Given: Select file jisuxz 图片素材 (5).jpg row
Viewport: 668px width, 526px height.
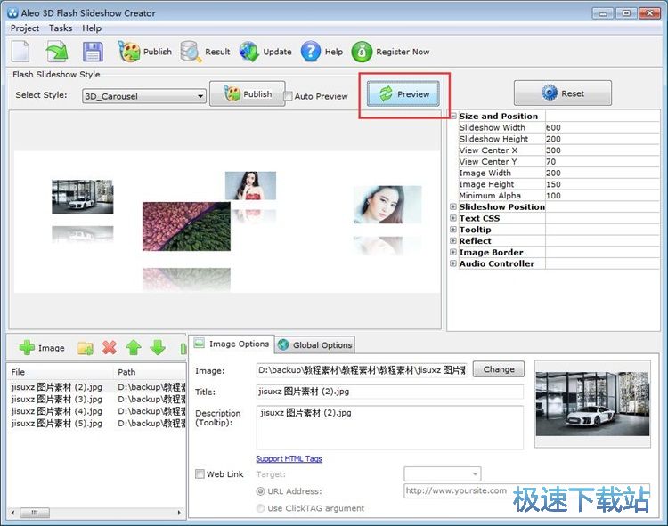Looking at the screenshot, I should [x=97, y=423].
